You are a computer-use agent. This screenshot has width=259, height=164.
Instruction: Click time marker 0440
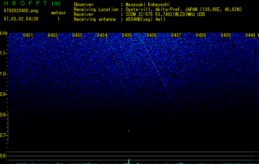tap(250, 35)
